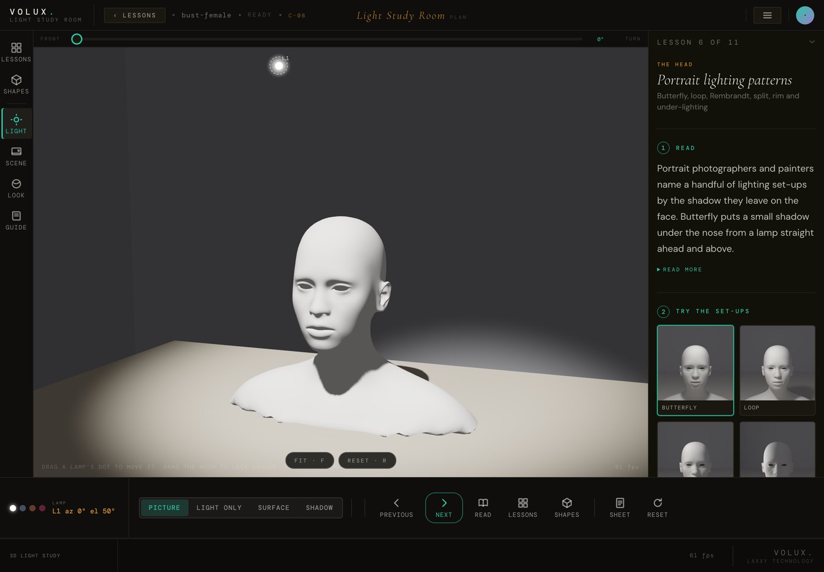Image resolution: width=824 pixels, height=572 pixels.
Task: Open the Guide panel in sidebar
Action: tap(16, 220)
